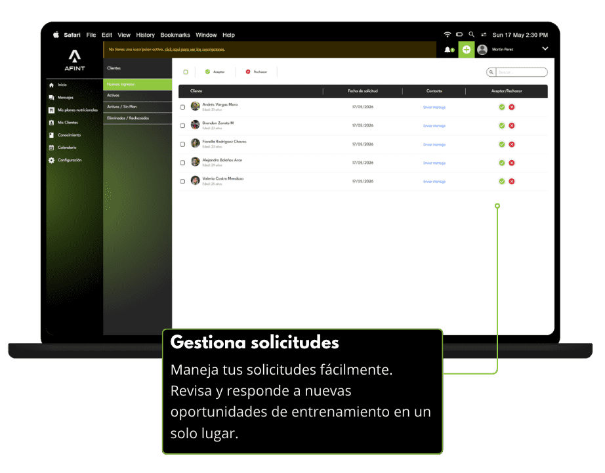Click the Rechazar bulk action button
Image resolution: width=605 pixels, height=473 pixels.
[257, 72]
